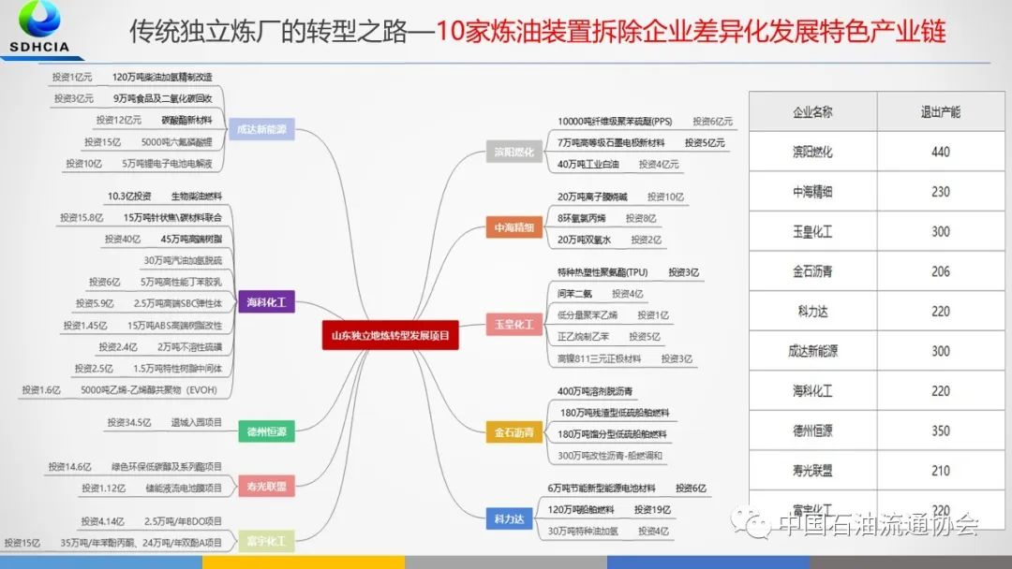
Task: Select the 230 capacity value for 中海精细
Action: coord(941,192)
